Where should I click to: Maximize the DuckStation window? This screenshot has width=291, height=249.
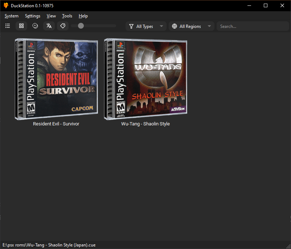click(266, 5)
